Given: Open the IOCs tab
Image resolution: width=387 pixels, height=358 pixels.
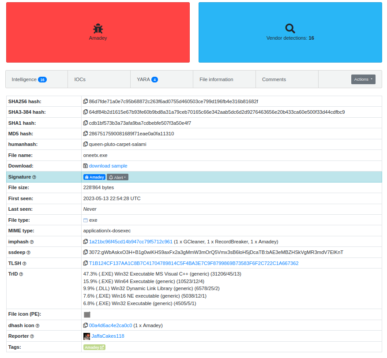Looking at the screenshot, I should point(80,79).
